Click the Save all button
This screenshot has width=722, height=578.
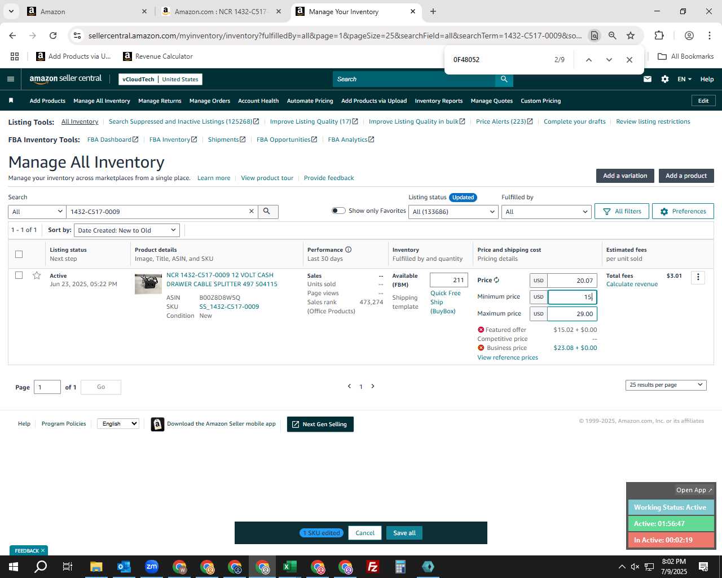(x=404, y=533)
